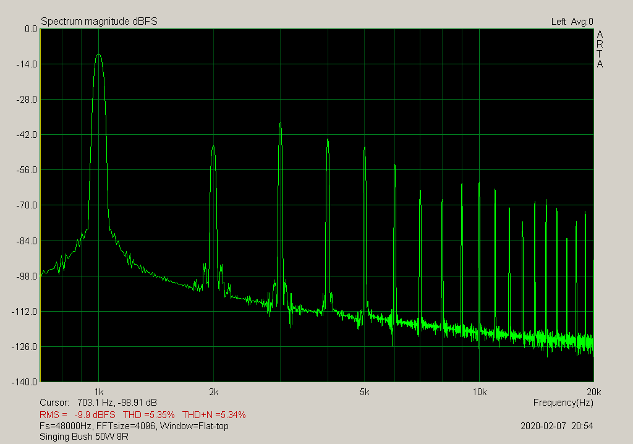Click the -98.0 dB axis label
The width and height of the screenshot is (633, 444).
tap(26, 276)
